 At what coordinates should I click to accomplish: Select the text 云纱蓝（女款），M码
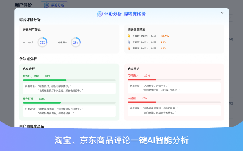tap(144, 42)
